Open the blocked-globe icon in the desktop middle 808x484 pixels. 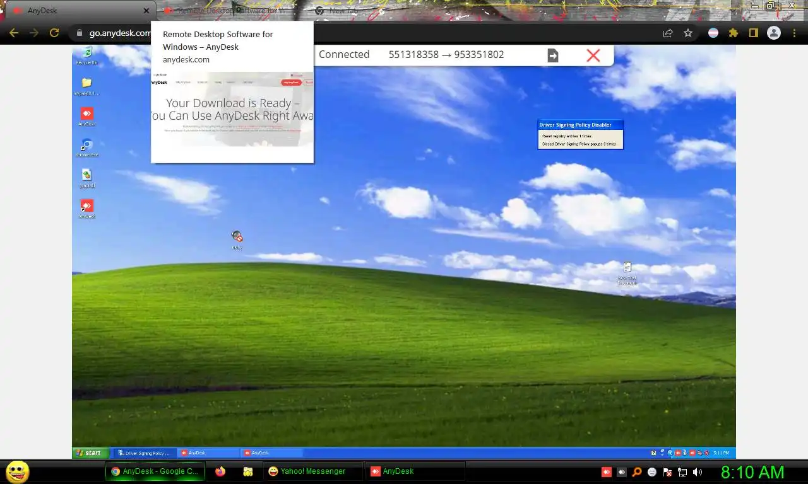237,239
